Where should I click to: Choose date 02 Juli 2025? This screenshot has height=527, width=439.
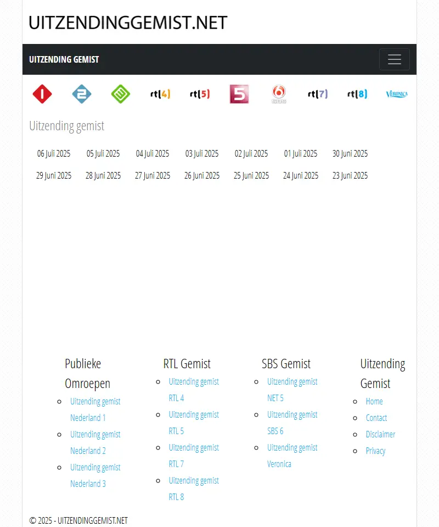click(x=251, y=154)
